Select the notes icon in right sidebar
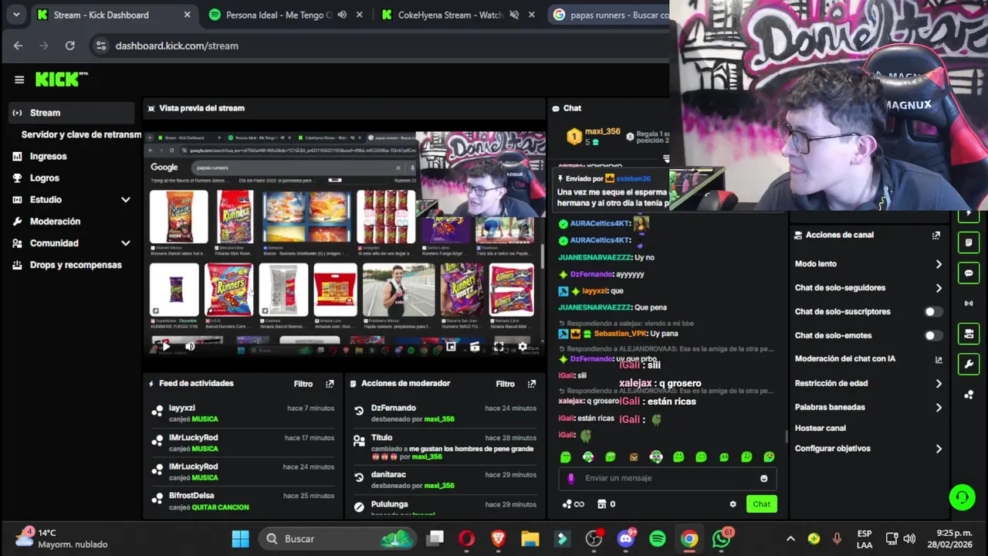 969,243
